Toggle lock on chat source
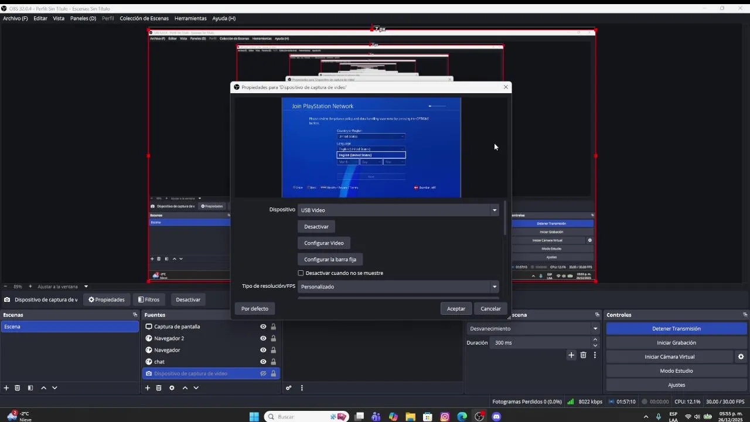Screen dimensions: 750x422 click(273, 362)
